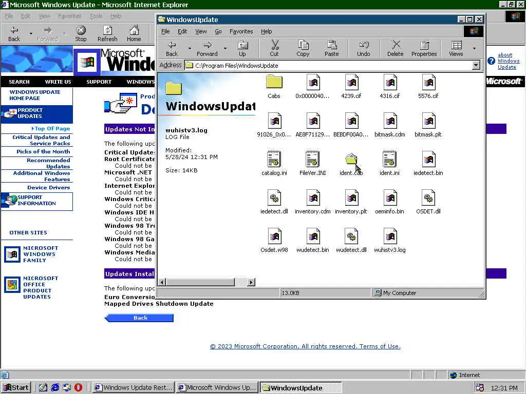Open the File menu in WindowsUpdate window

pos(165,31)
